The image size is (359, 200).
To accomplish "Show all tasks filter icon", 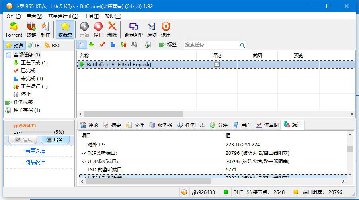I will [x=82, y=45].
